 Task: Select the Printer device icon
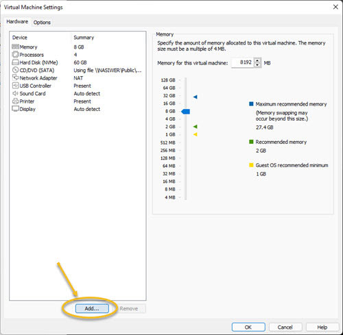pos(15,101)
